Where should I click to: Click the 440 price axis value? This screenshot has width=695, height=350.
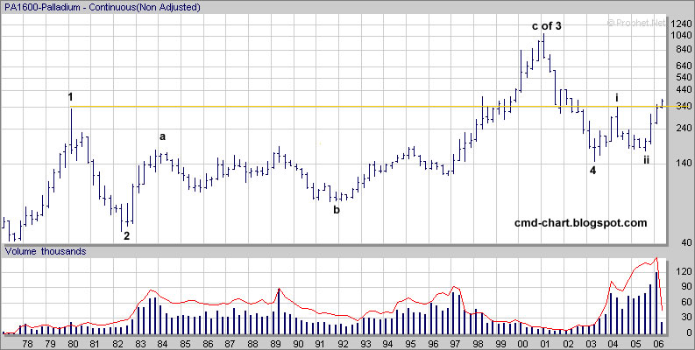[x=683, y=90]
